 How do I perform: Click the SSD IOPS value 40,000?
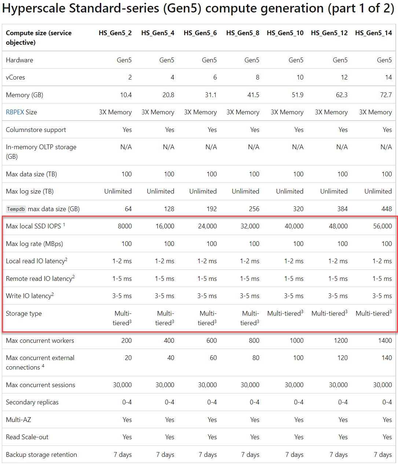[294, 226]
